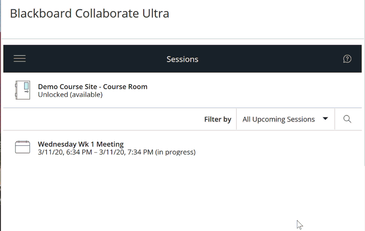Open the search magnifier icon

click(x=347, y=119)
